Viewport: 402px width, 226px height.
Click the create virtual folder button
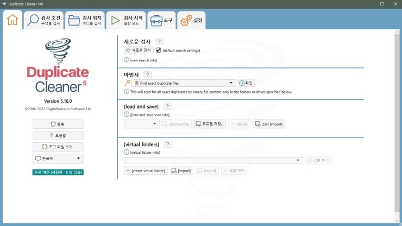coord(146,171)
